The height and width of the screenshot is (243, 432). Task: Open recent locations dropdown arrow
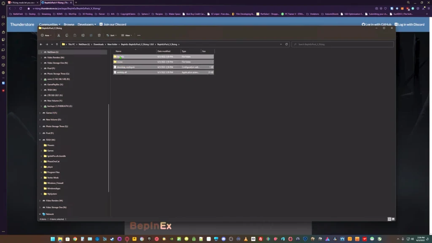pos(52,44)
